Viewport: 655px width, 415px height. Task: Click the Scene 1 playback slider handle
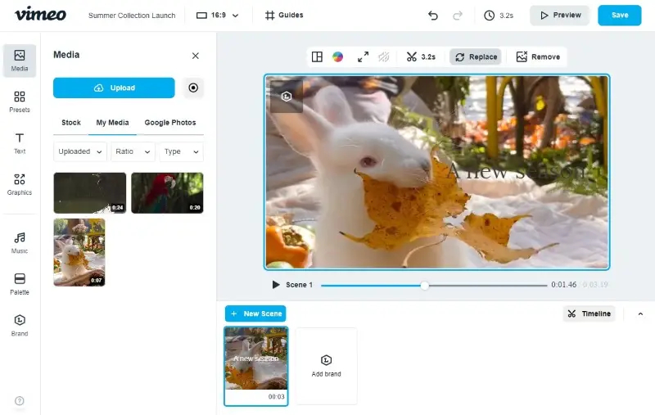click(x=424, y=286)
